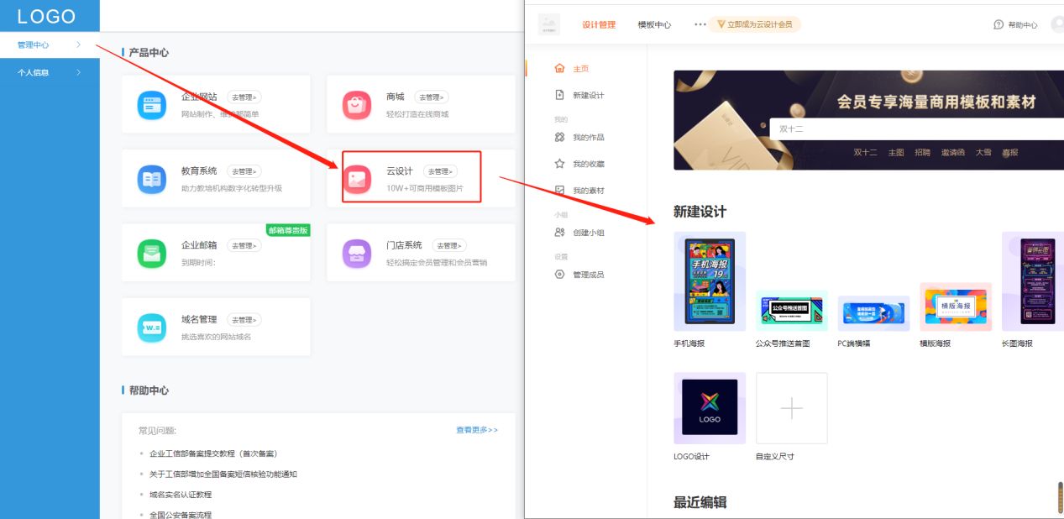
Task: Open the 域名实名认证教程 help article
Action: [x=181, y=495]
